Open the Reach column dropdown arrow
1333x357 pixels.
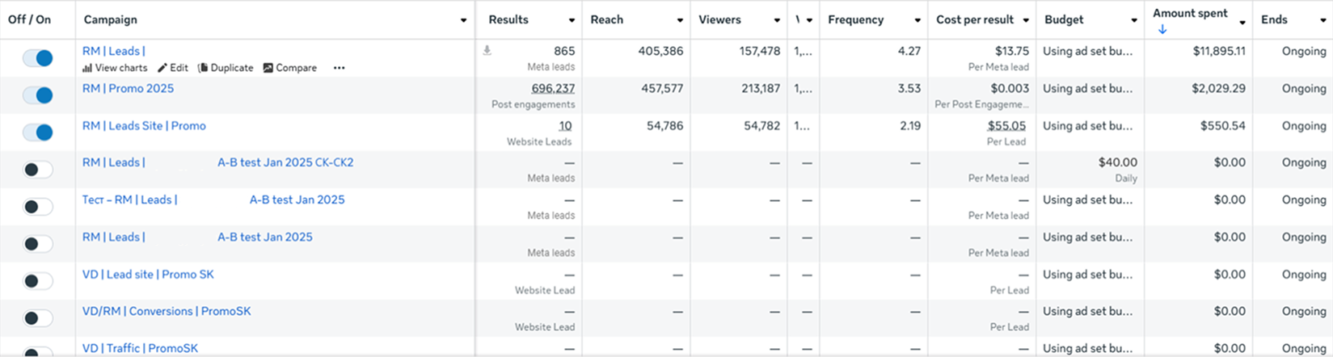[x=680, y=20]
